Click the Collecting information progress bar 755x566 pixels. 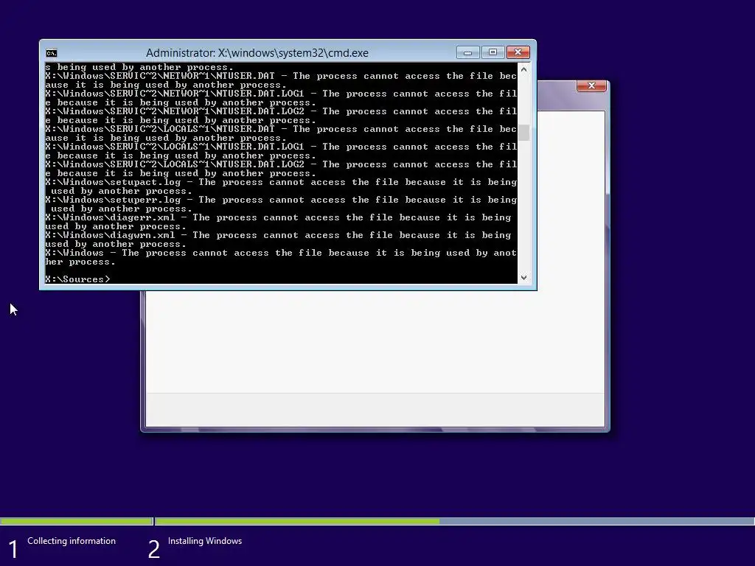click(x=76, y=521)
